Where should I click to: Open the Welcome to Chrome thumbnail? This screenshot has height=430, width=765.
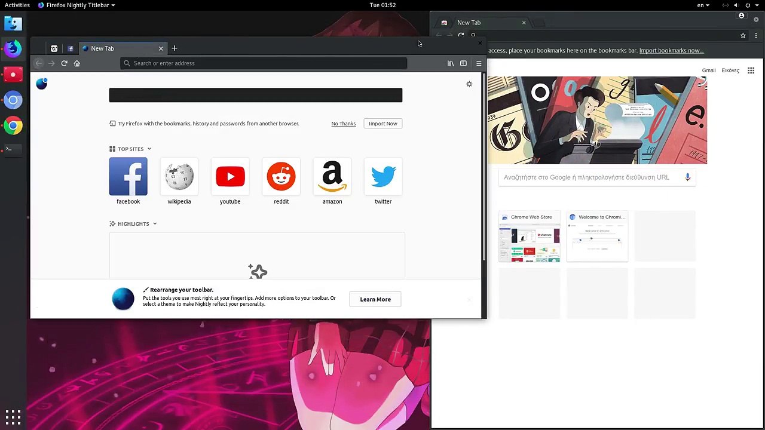click(x=597, y=236)
